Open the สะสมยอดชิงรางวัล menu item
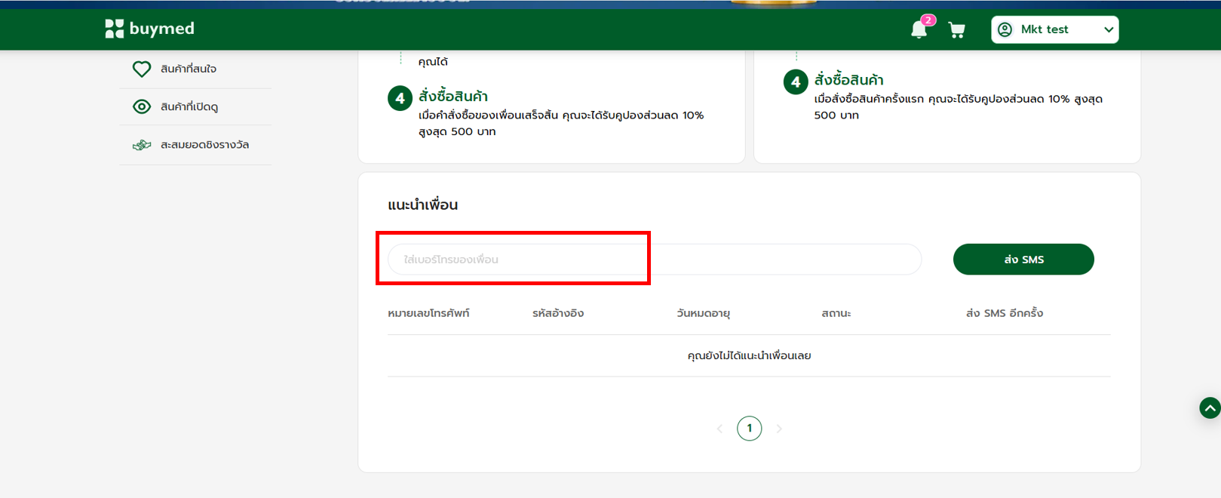 tap(204, 145)
